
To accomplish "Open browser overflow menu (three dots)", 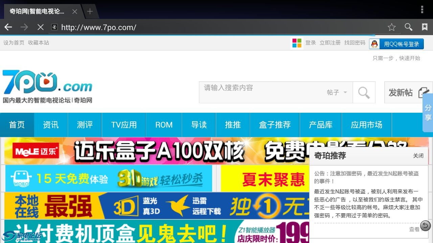I will tap(422, 9).
